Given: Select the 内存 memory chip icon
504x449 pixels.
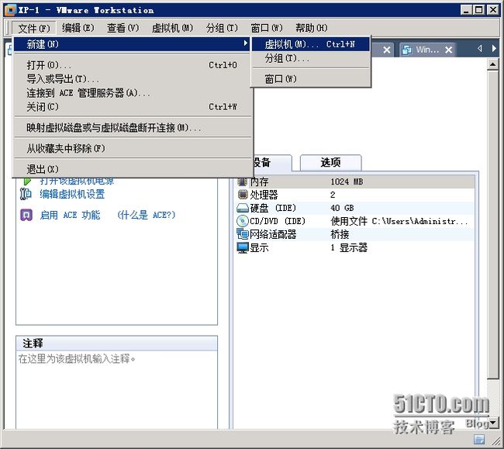Looking at the screenshot, I should [243, 181].
